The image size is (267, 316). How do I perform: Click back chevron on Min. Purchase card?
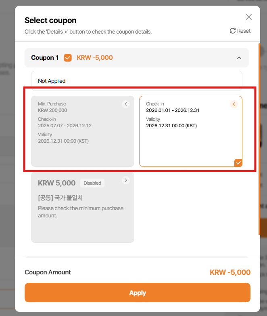126,104
